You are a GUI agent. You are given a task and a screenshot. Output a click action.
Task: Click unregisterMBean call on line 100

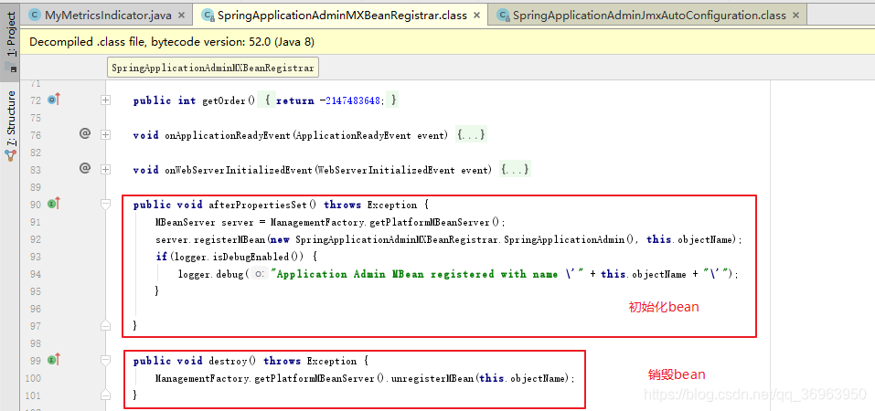[433, 378]
